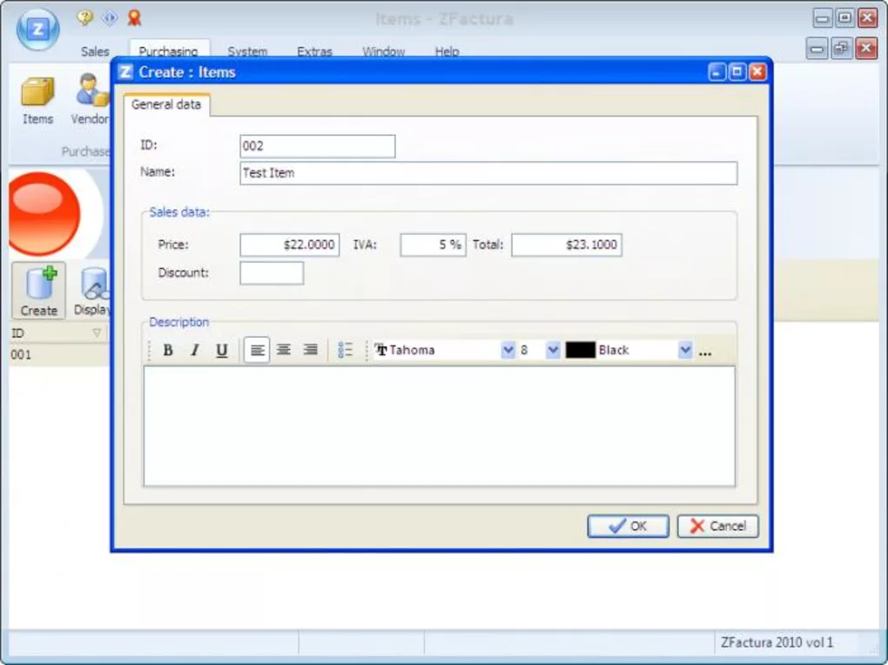Center-align the description text
The height and width of the screenshot is (665, 888).
(x=284, y=350)
